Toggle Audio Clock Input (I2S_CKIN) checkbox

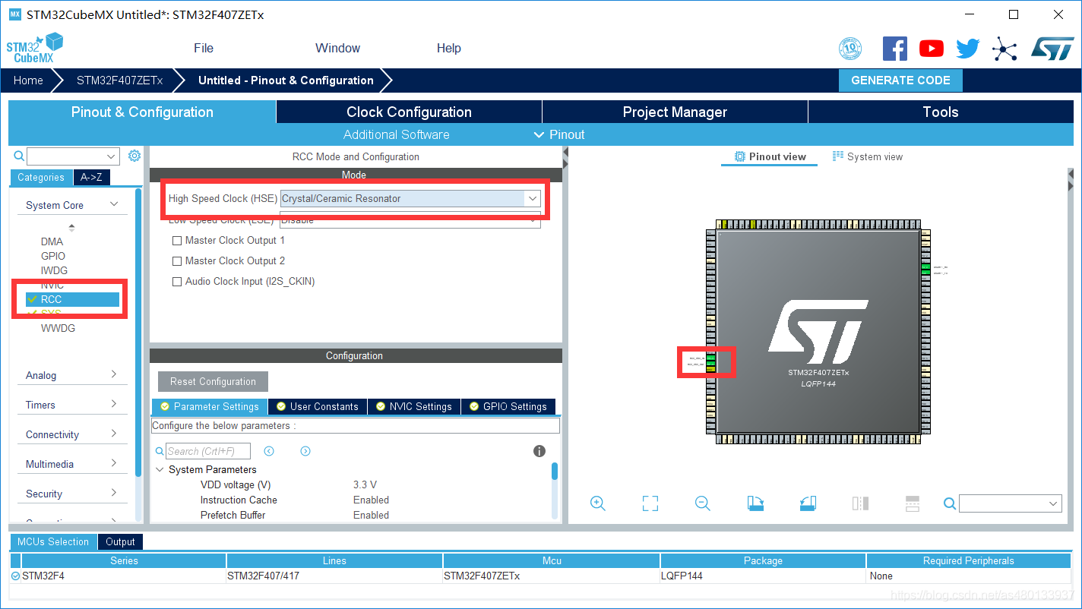[x=178, y=282]
